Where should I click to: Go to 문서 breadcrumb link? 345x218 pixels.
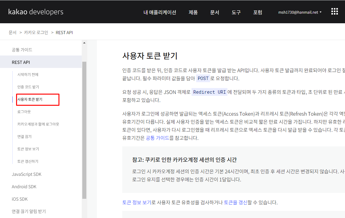pos(13,33)
